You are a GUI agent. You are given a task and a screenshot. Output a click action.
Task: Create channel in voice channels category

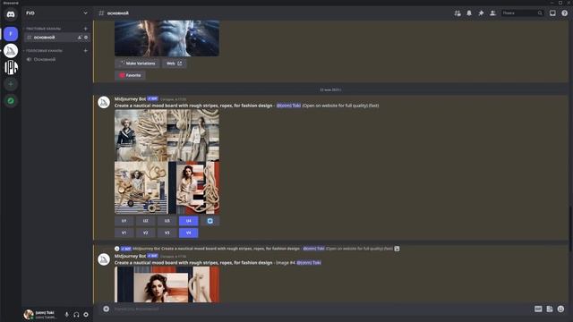pos(86,51)
